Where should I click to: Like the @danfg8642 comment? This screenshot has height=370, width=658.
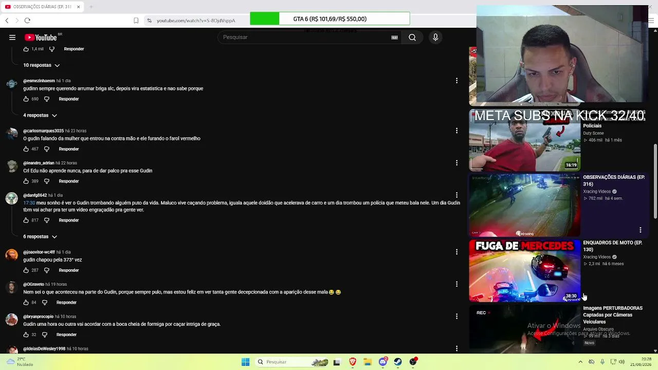(x=26, y=220)
